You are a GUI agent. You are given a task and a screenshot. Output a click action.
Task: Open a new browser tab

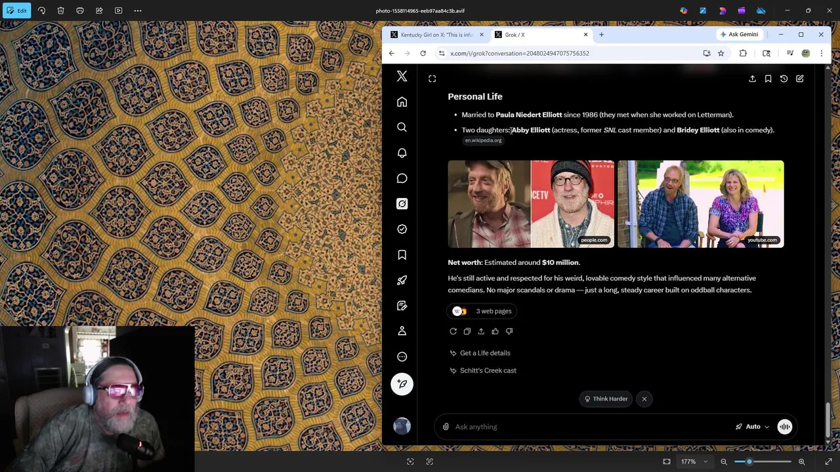point(601,35)
